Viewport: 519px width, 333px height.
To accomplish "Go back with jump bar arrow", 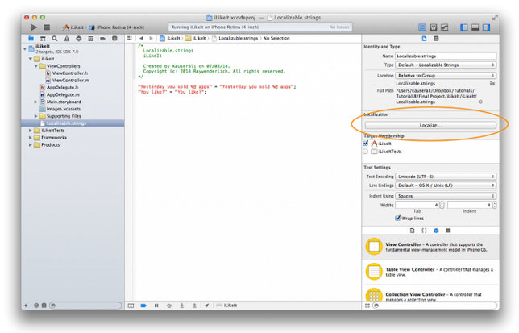I will pyautogui.click(x=141, y=39).
